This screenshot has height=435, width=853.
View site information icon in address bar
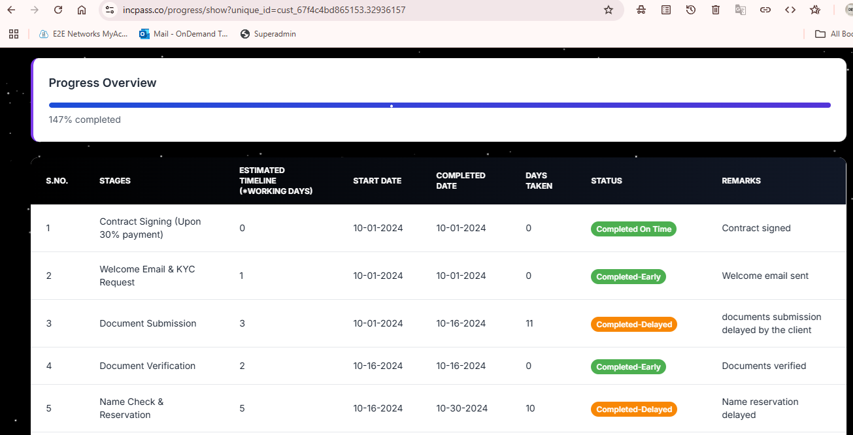click(110, 10)
